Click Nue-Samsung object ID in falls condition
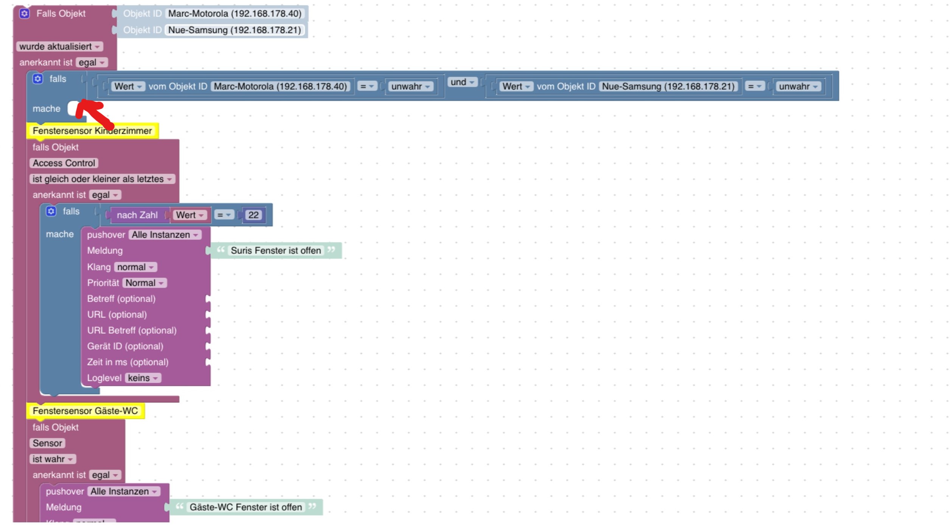The height and width of the screenshot is (525, 952). 668,87
